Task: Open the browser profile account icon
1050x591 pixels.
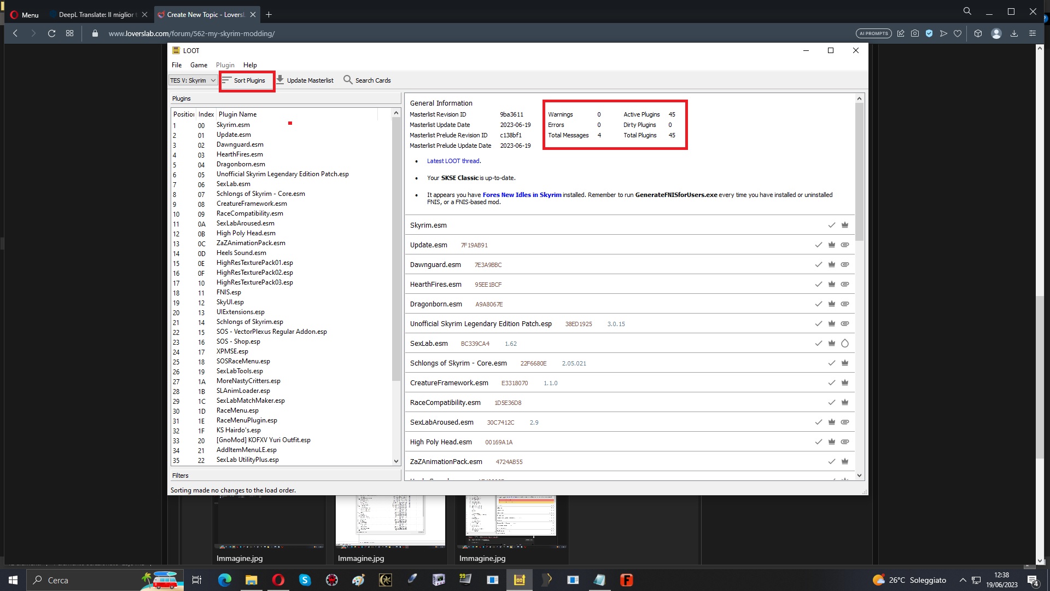Action: coord(996,33)
